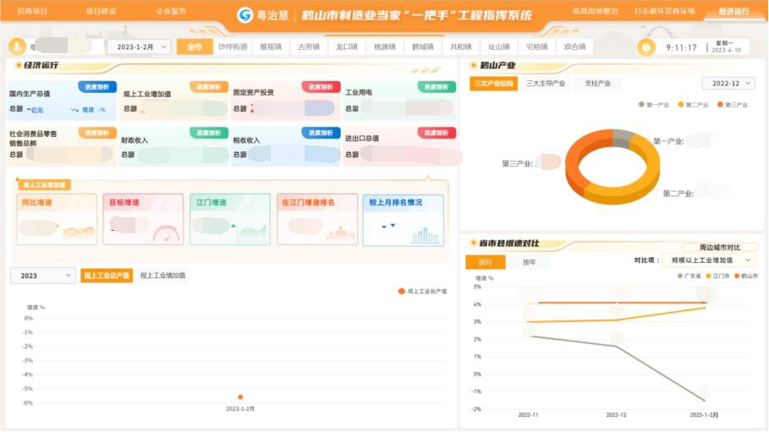Select the 按年 tab
Screen dimensions: 769x432
(x=529, y=262)
